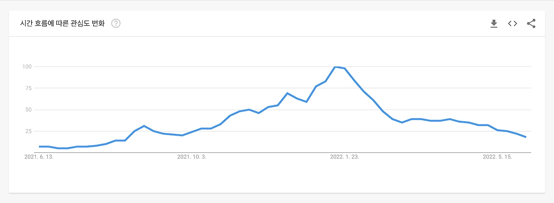Image resolution: width=554 pixels, height=203 pixels.
Task: Click the rightmost end point of the trend line
Action: coord(525,137)
